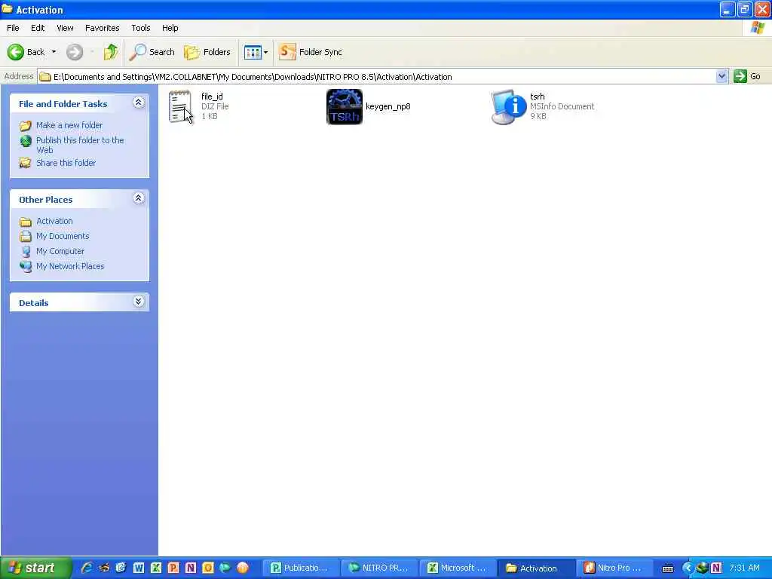Go to My Network Places
This screenshot has width=772, height=579.
70,266
